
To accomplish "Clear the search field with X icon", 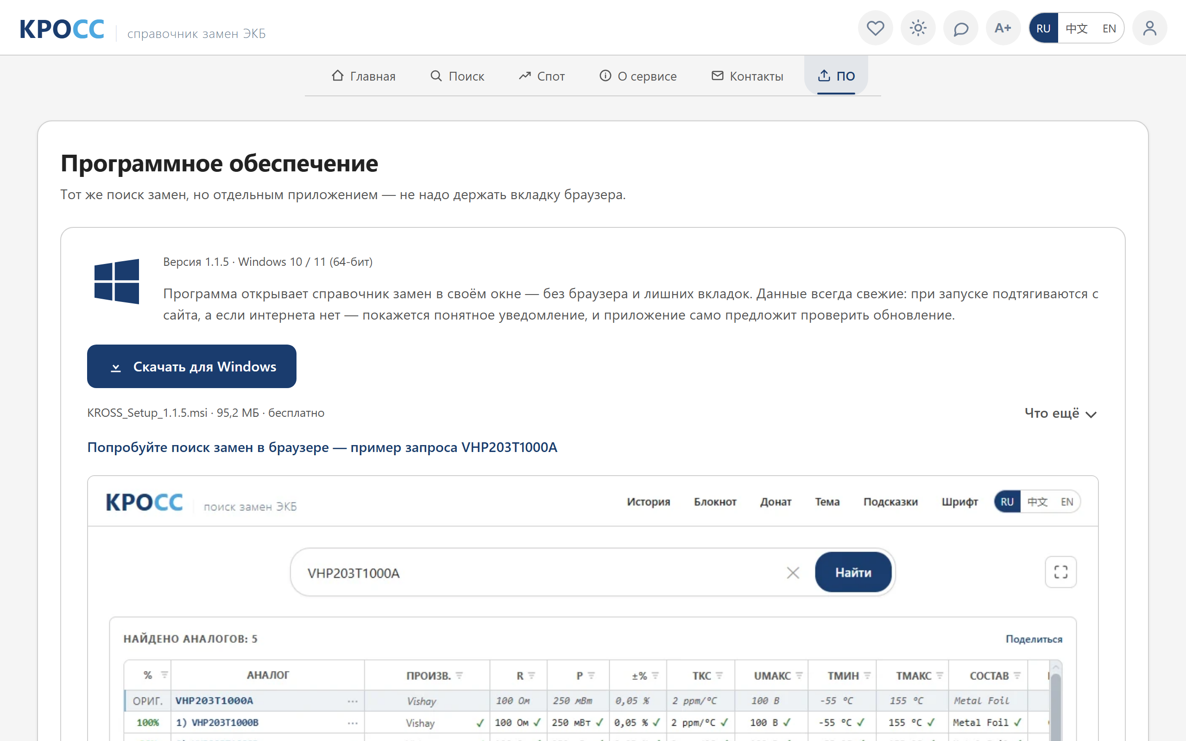I will (793, 572).
